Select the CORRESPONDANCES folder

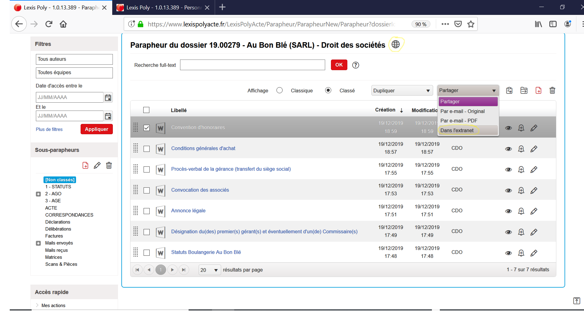pos(69,215)
